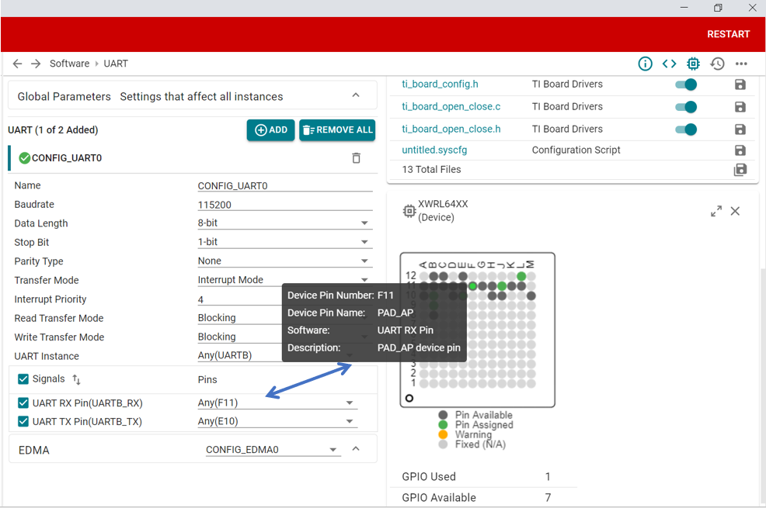Open the Data Length dropdown
Image resolution: width=766 pixels, height=508 pixels.
[x=364, y=223]
